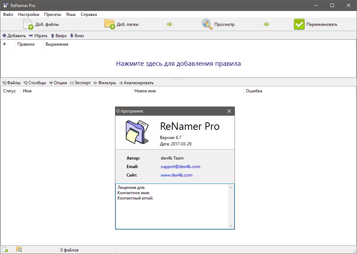
Task: Open the Экспорт export menu
Action: pos(80,83)
